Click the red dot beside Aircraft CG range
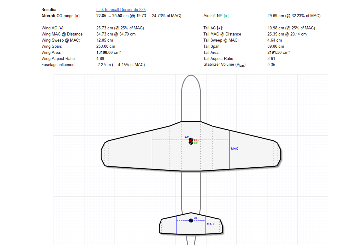Viewport: 340px width, 245px height. point(77,16)
